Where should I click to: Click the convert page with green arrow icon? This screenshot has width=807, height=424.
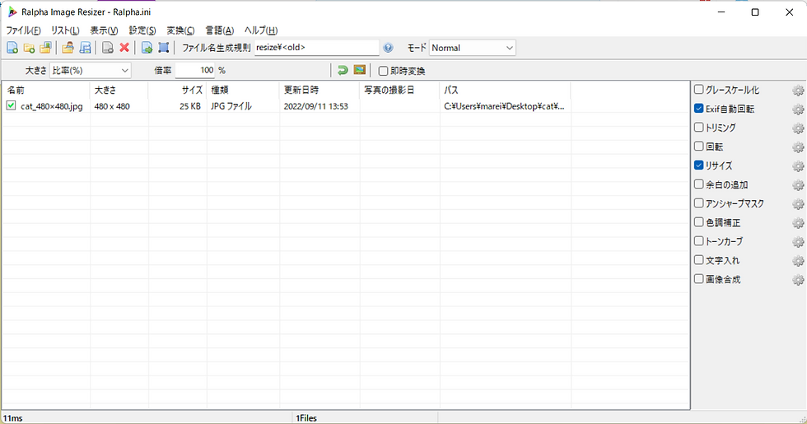pyautogui.click(x=147, y=48)
